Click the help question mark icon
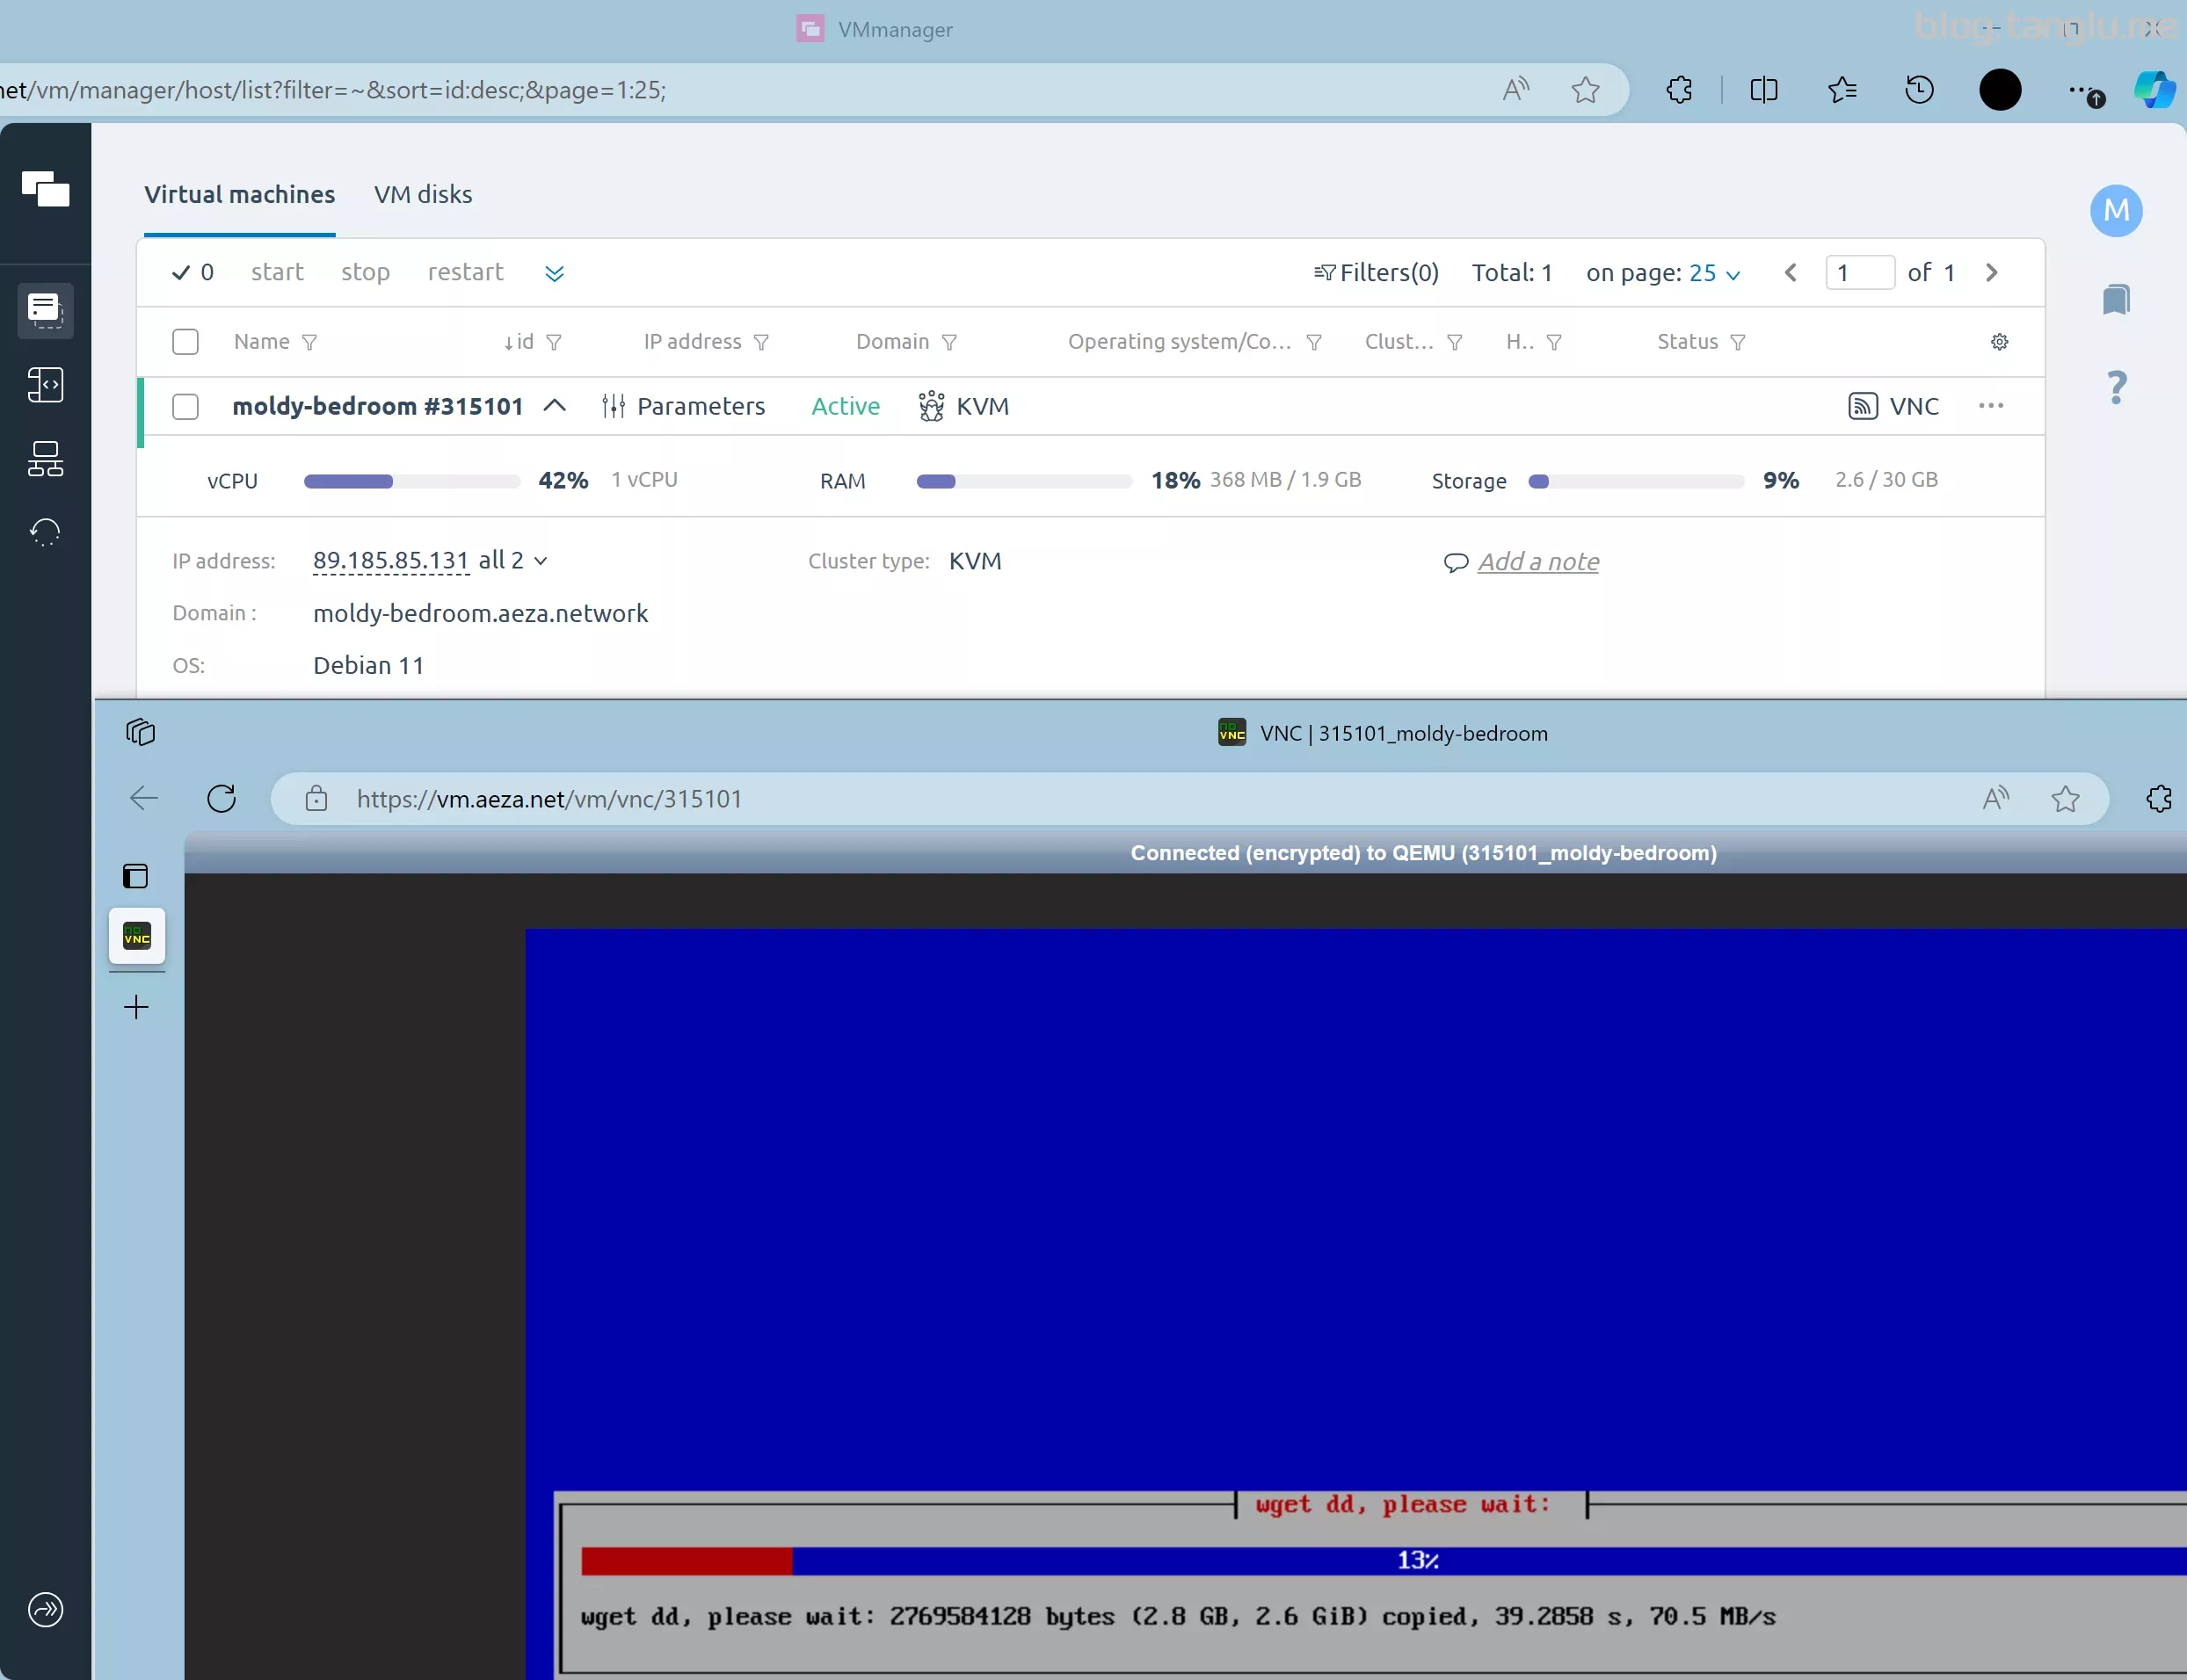The height and width of the screenshot is (1680, 2187). tap(2117, 387)
